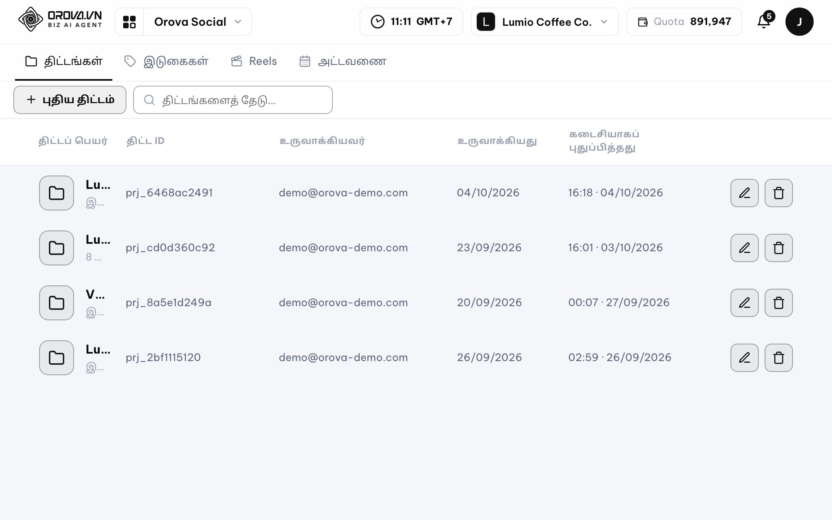The width and height of the screenshot is (832, 520).
Task: Open the அட்டவணை tab
Action: click(343, 62)
